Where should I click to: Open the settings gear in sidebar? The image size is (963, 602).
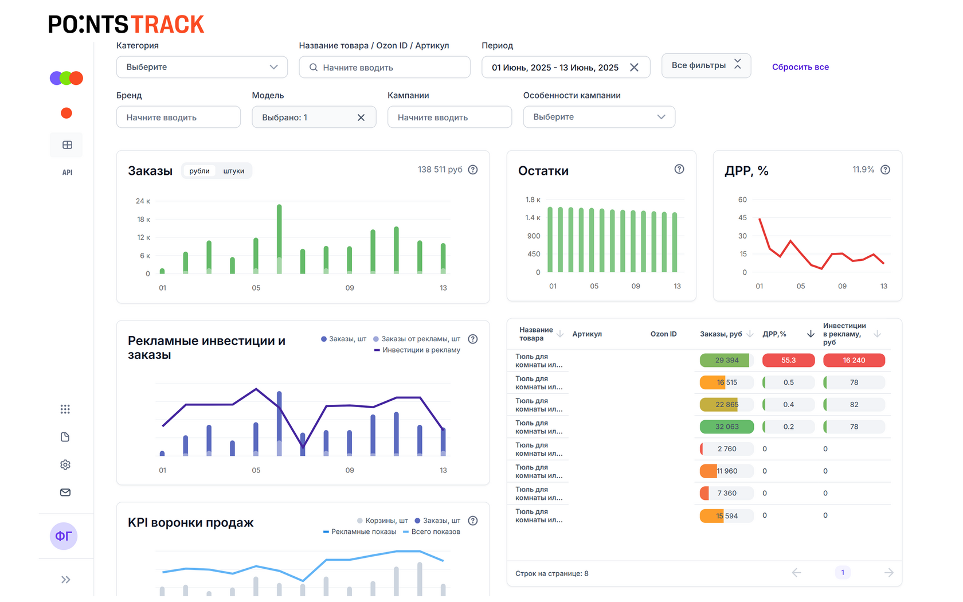[x=65, y=464]
